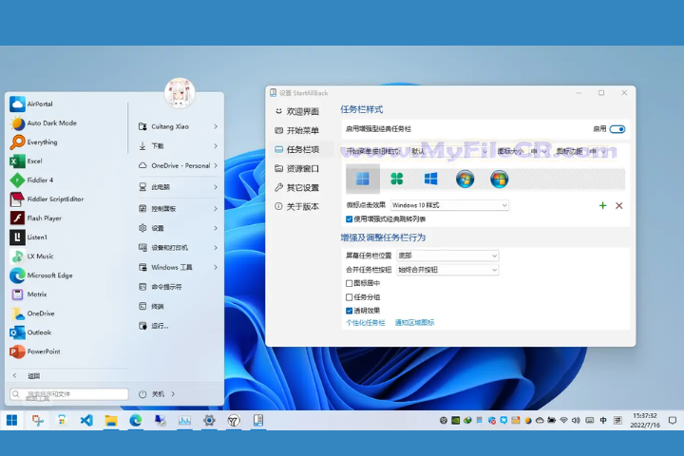Click the 通知区域图标 link
Viewport: 684px width, 456px height.
click(414, 323)
